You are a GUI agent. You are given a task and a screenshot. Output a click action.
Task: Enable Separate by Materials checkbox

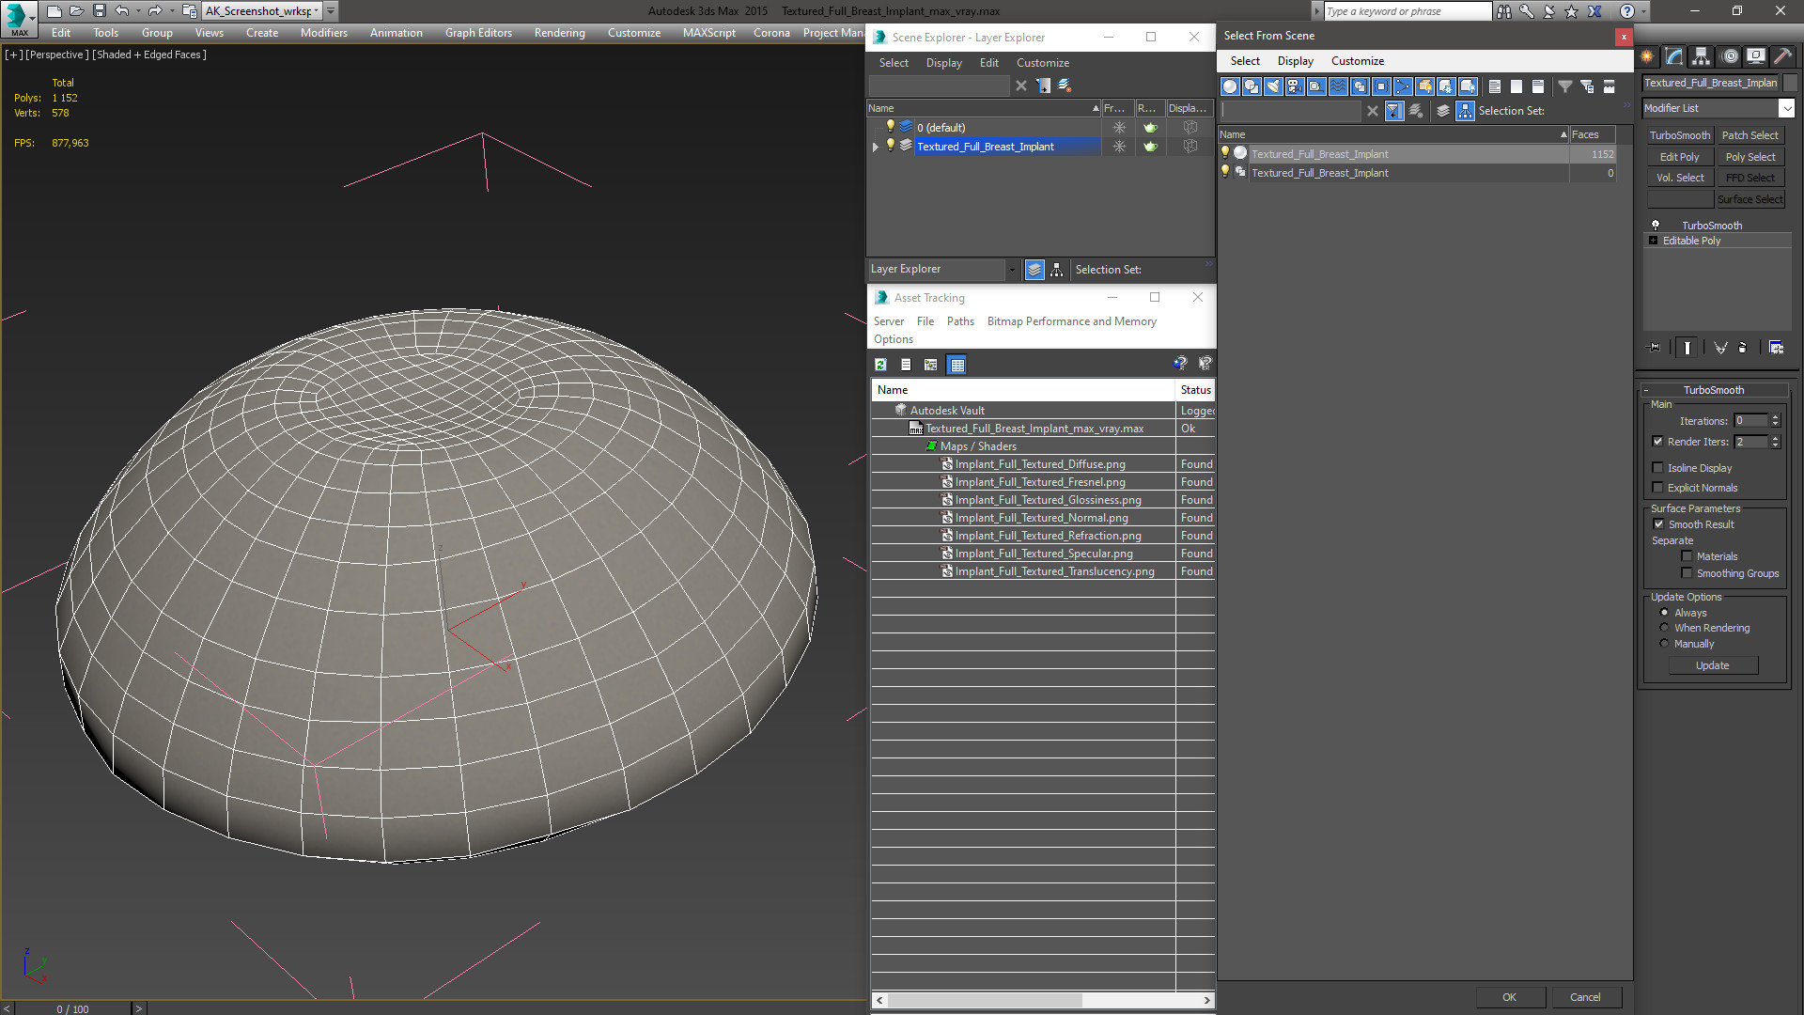(1687, 556)
